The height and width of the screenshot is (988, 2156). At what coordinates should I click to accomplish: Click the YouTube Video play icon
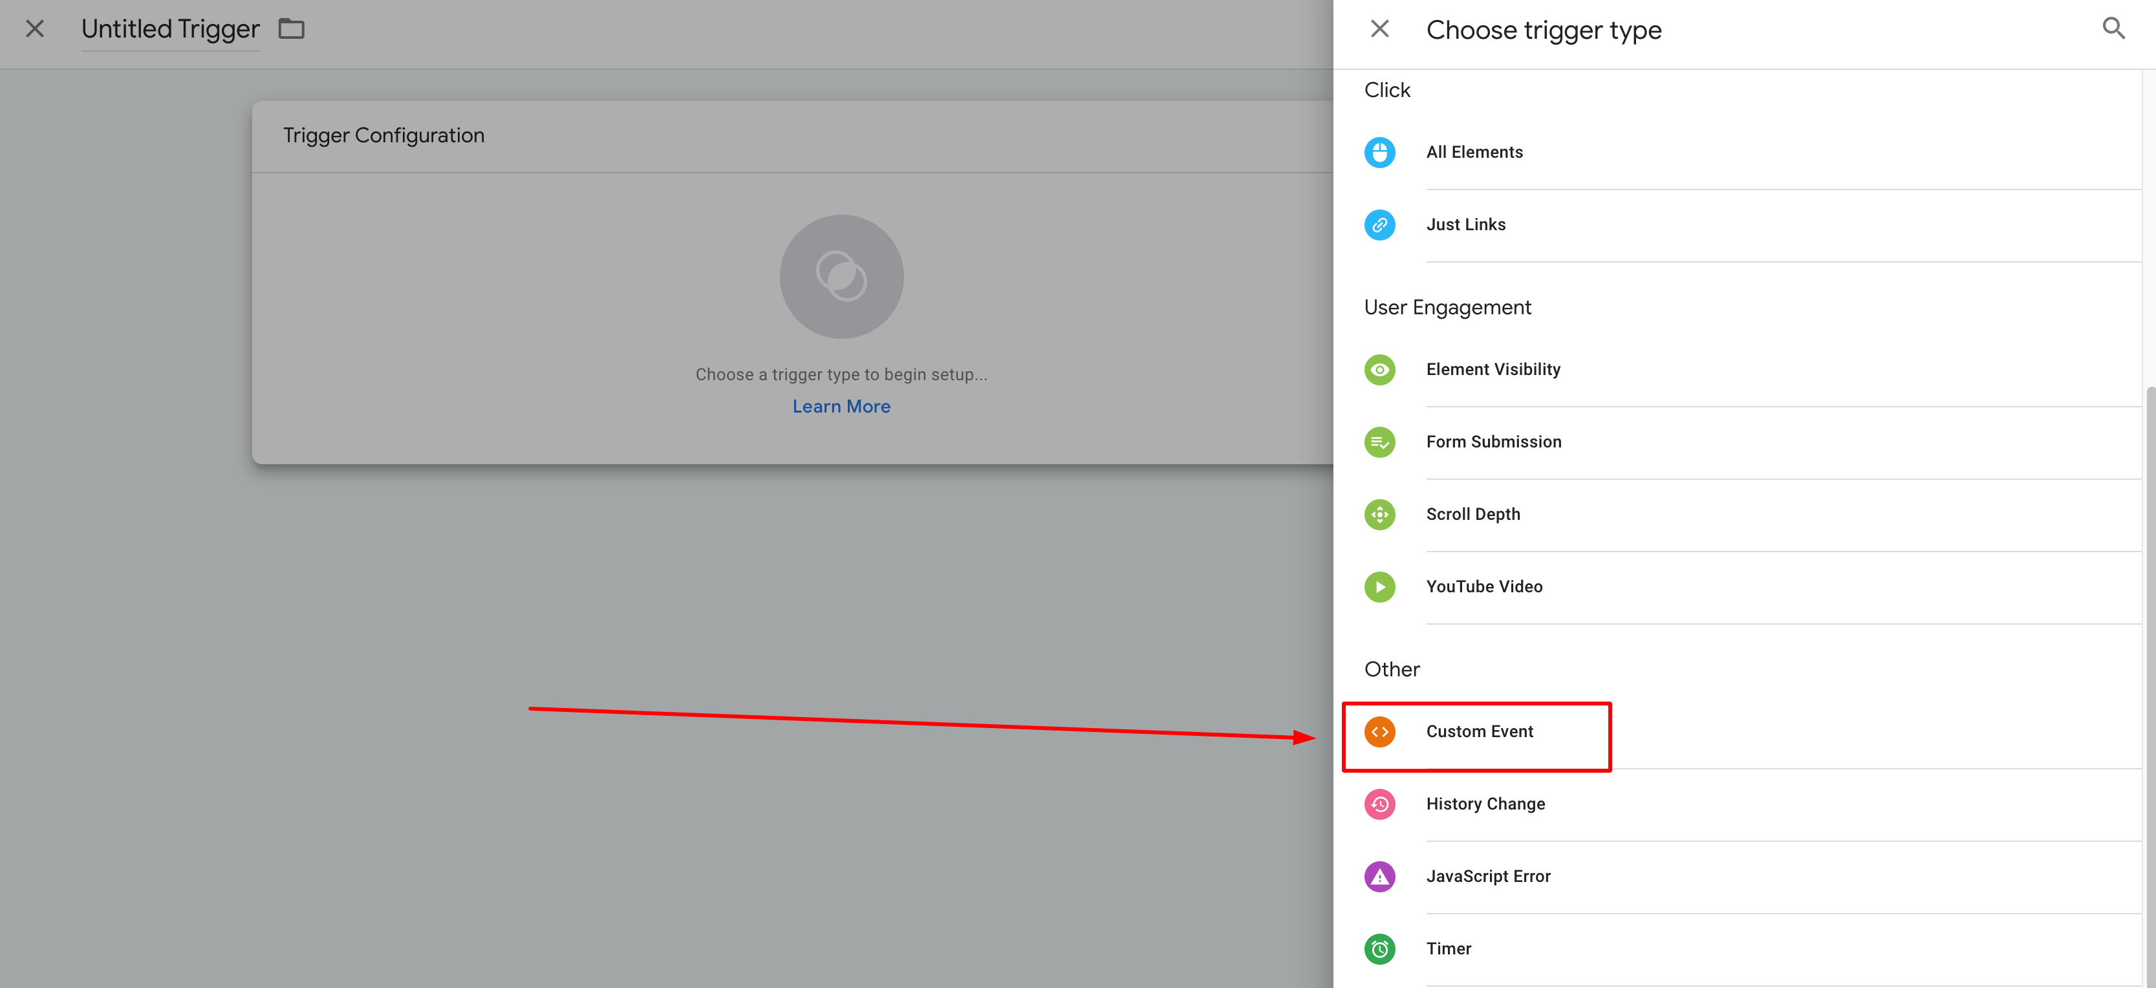[1379, 586]
